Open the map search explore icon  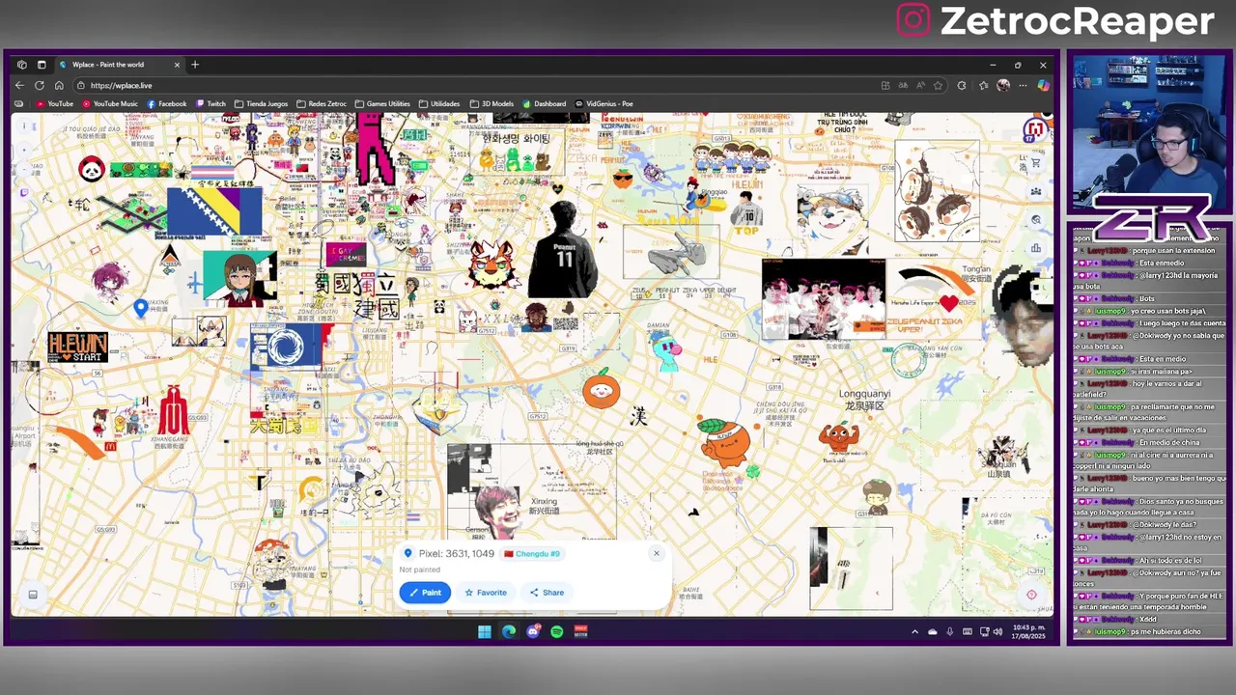click(x=1035, y=220)
